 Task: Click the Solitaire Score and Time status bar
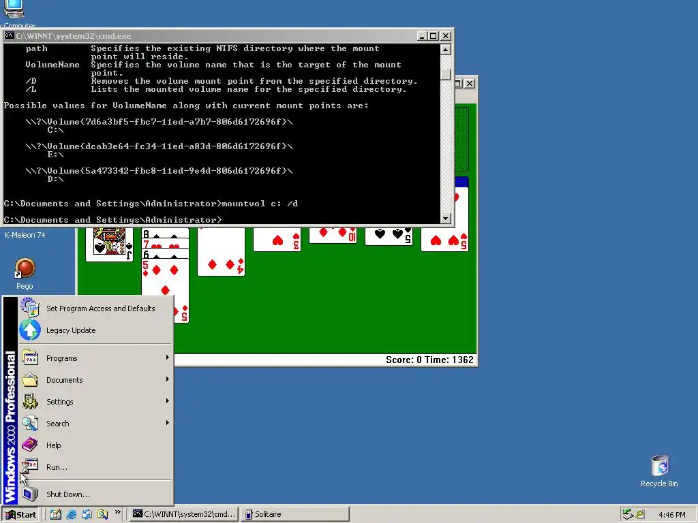coord(325,360)
